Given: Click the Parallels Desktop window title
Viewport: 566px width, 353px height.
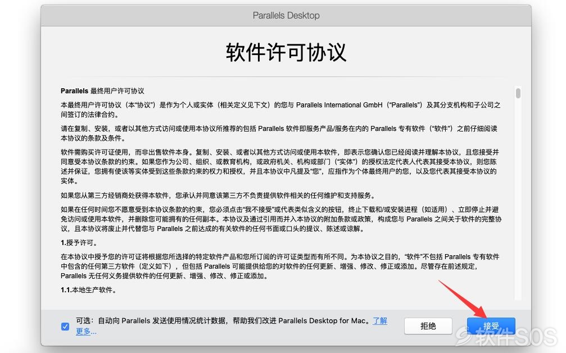Looking at the screenshot, I should coord(286,16).
